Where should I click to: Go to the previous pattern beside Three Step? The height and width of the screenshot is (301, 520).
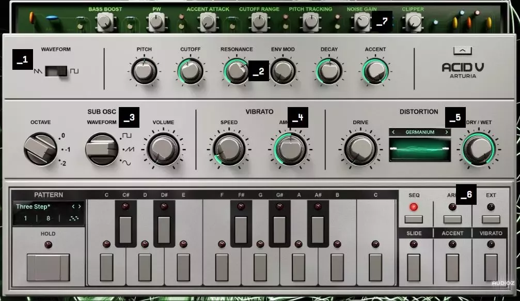coord(73,207)
